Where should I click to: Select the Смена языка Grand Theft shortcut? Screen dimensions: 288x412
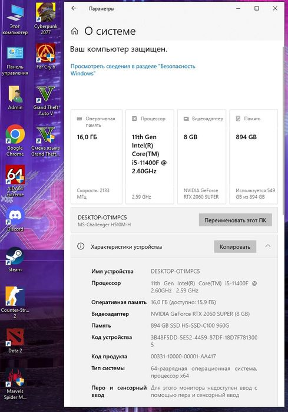point(46,141)
